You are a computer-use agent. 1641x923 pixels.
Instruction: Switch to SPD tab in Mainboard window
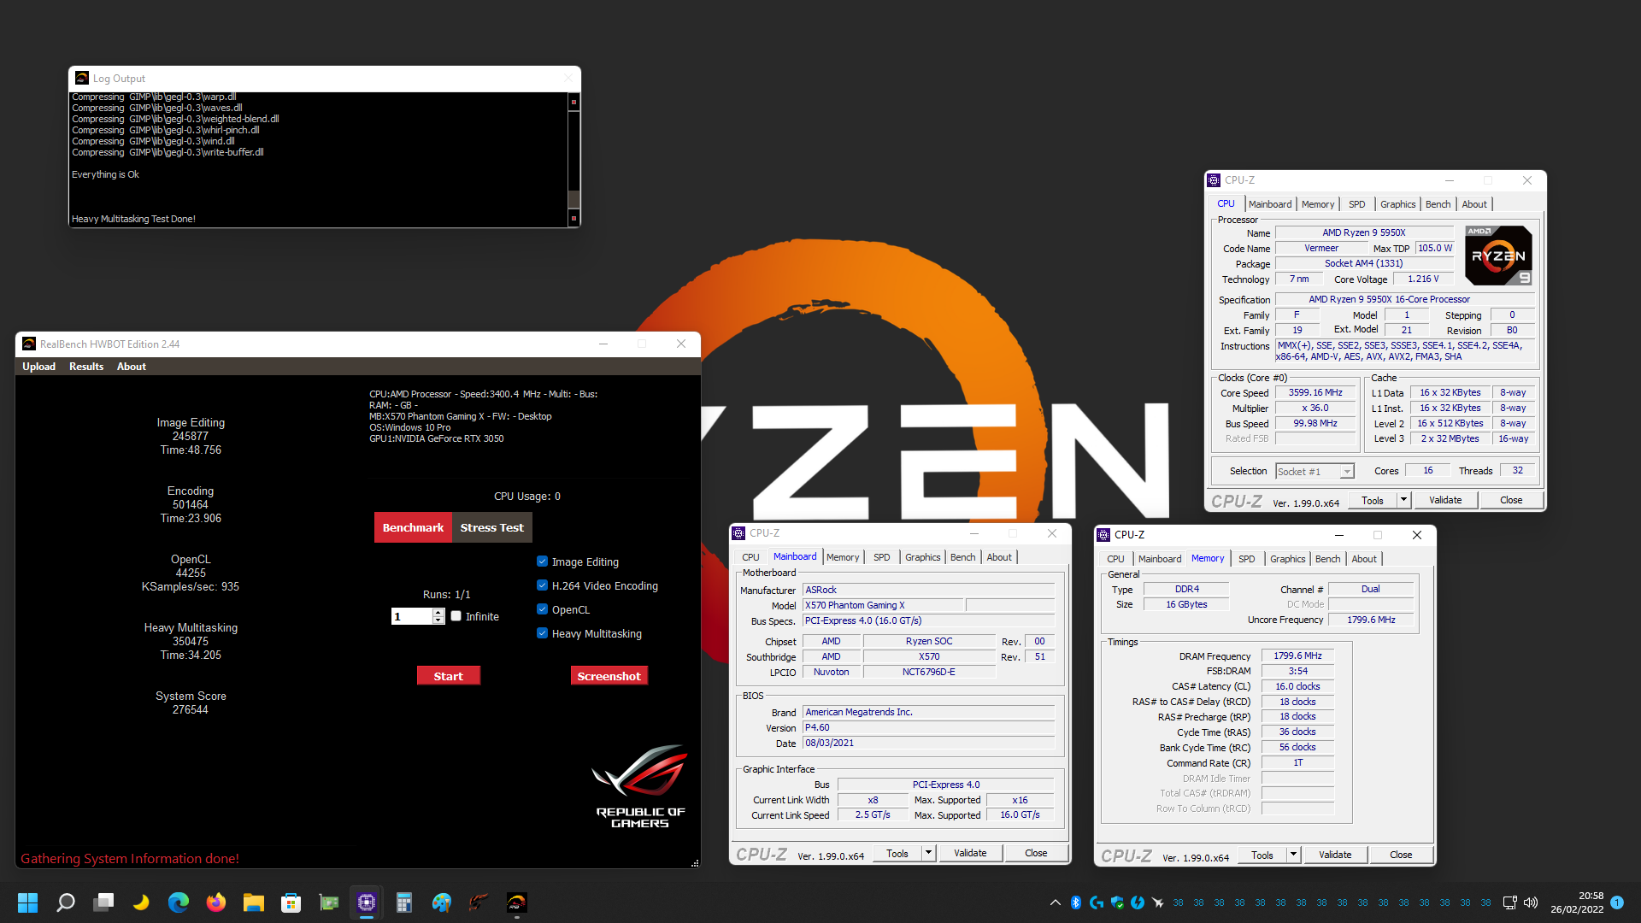point(881,557)
